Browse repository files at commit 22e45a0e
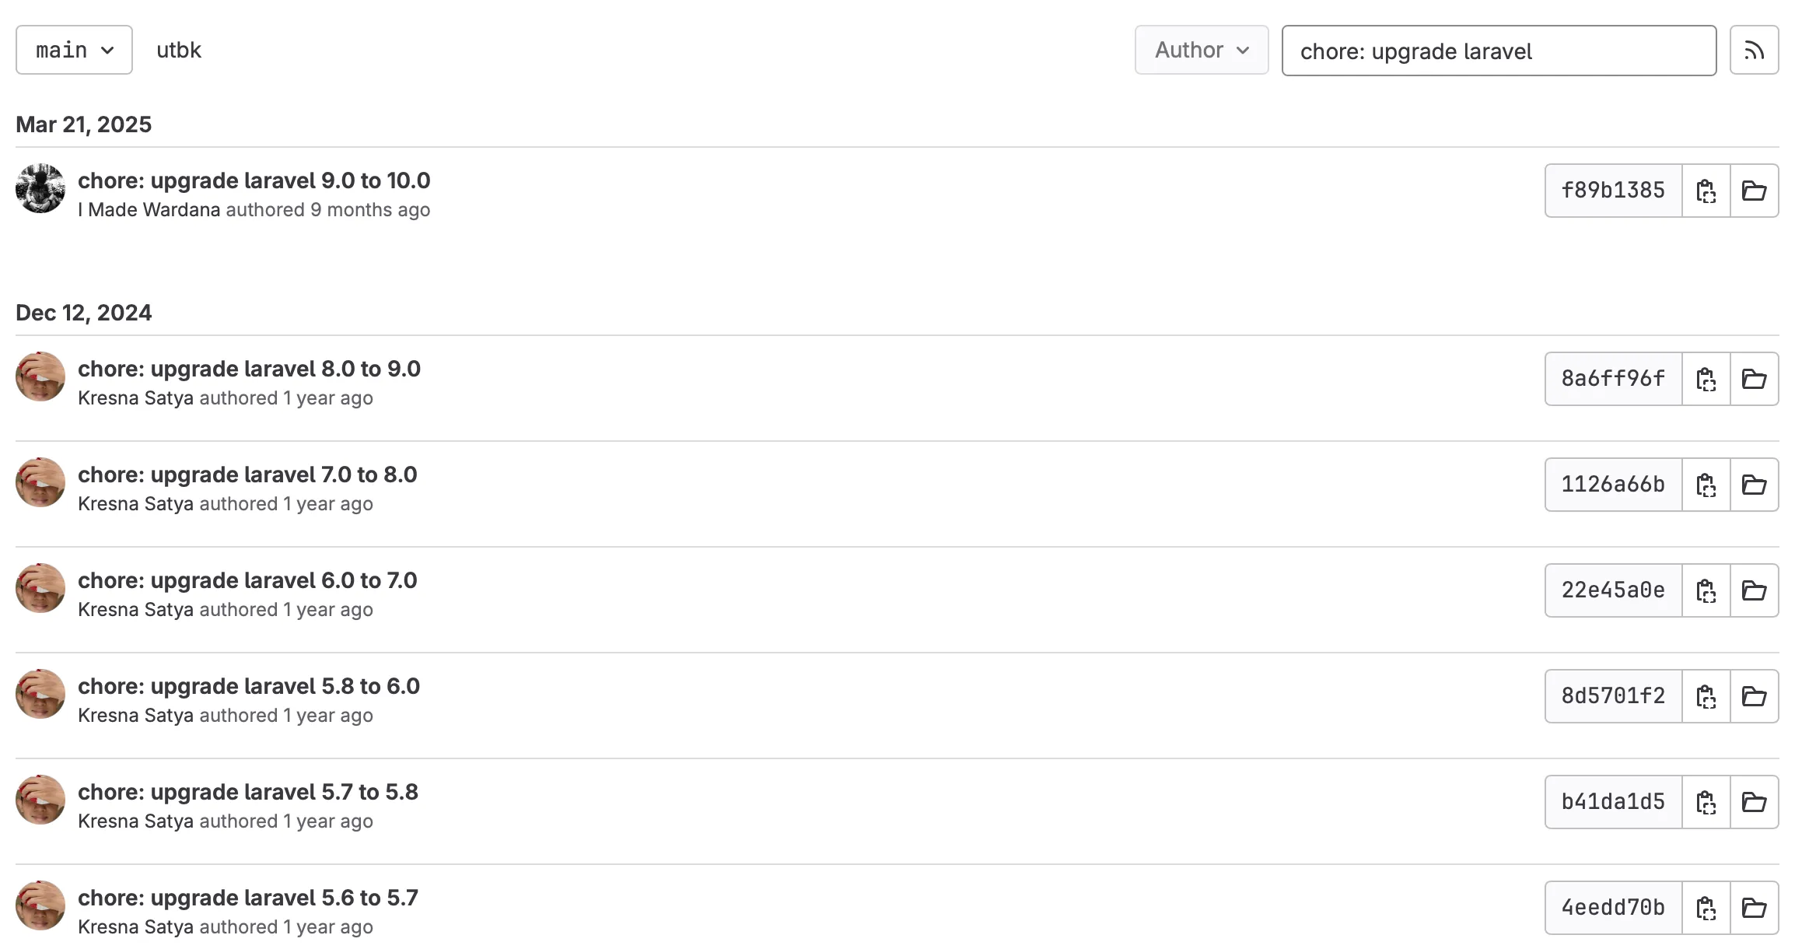The height and width of the screenshot is (949, 1795). [1755, 590]
